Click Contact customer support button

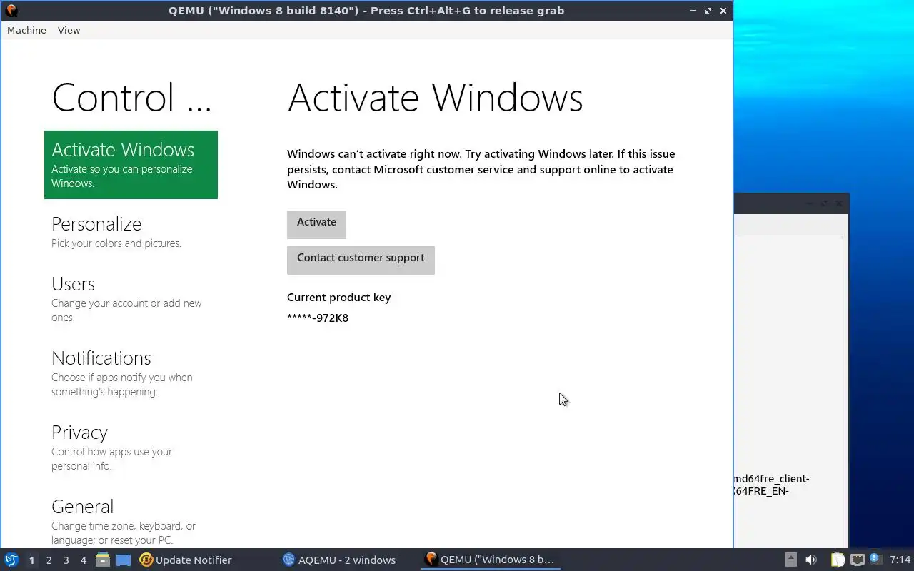(361, 260)
